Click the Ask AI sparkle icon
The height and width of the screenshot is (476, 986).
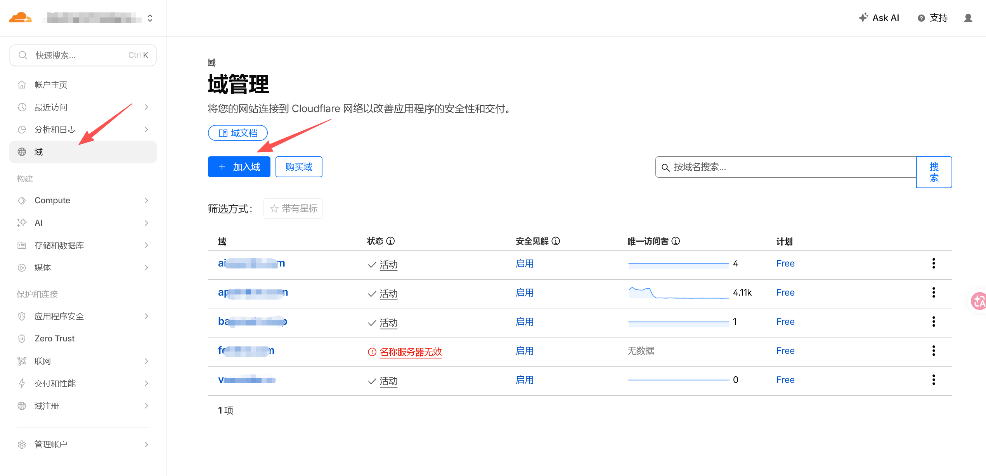click(863, 18)
